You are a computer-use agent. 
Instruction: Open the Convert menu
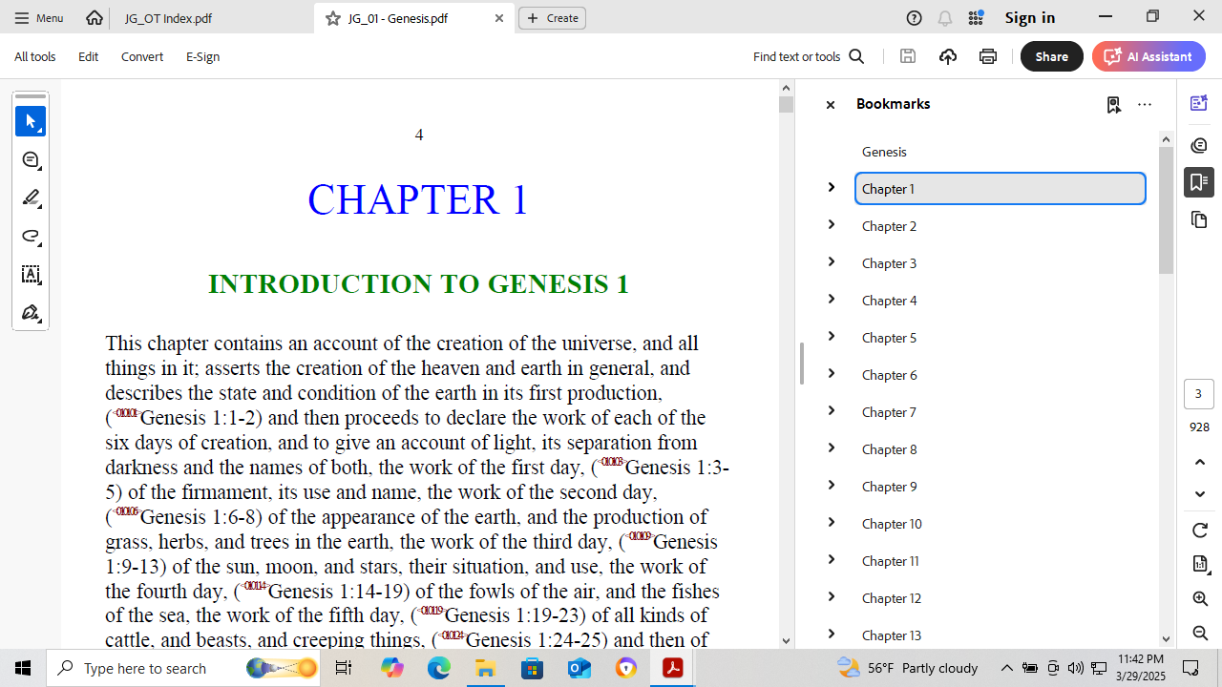(141, 56)
